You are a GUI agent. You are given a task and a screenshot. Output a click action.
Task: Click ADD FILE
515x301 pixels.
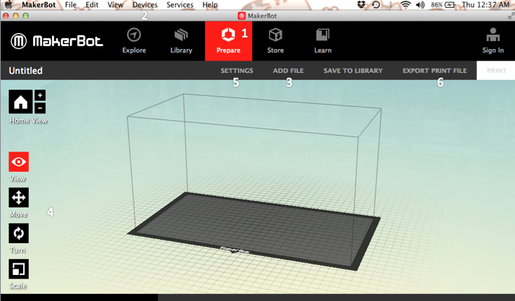pos(288,71)
